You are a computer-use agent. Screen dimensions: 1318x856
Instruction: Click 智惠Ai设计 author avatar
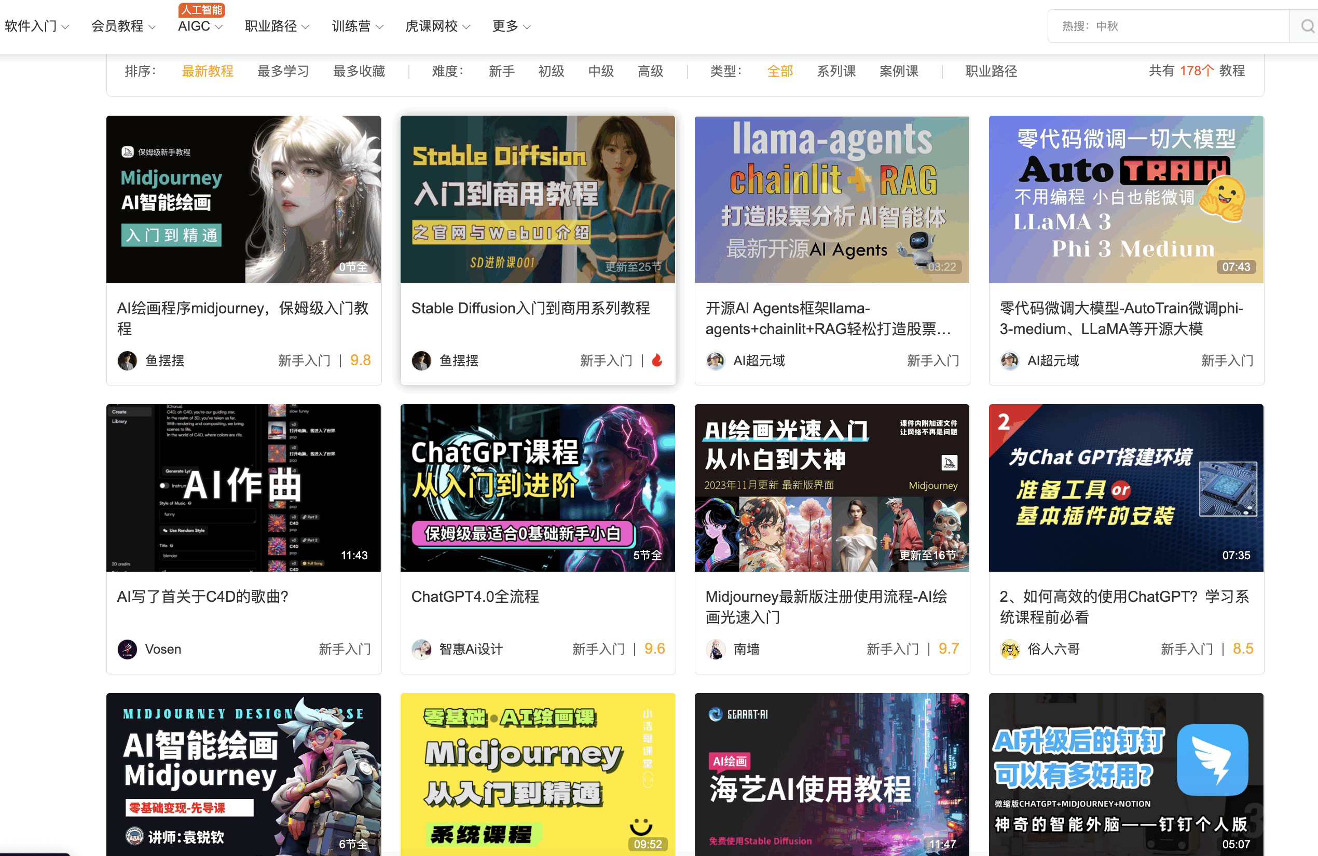[x=421, y=649]
